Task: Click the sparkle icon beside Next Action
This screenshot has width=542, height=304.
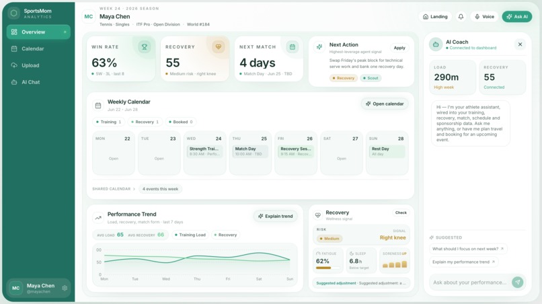Action: coord(319,46)
